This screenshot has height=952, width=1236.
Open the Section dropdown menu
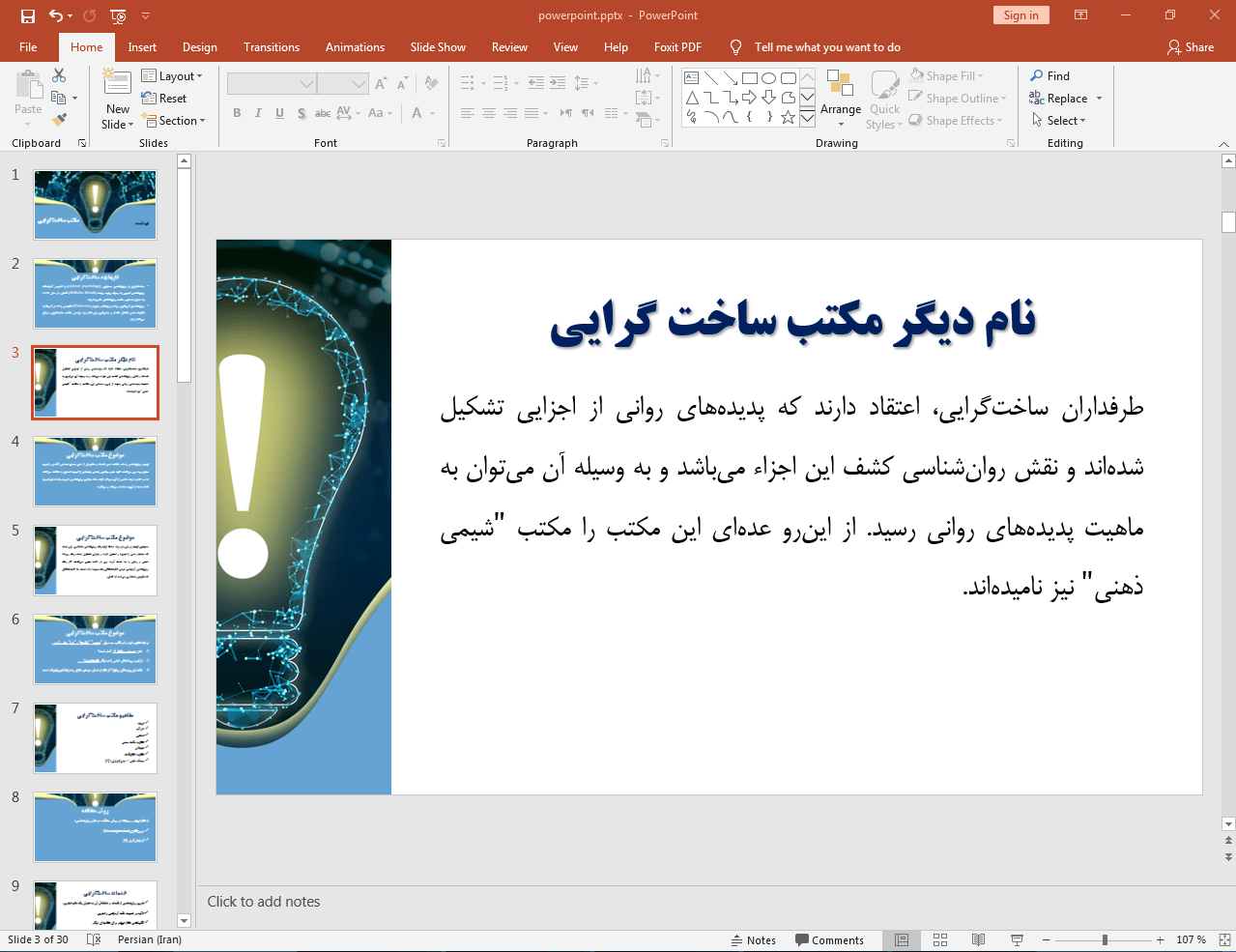[174, 121]
